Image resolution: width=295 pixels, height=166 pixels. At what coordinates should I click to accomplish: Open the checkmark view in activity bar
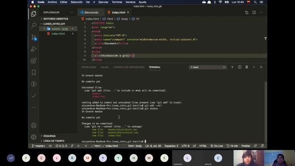coord(34,96)
